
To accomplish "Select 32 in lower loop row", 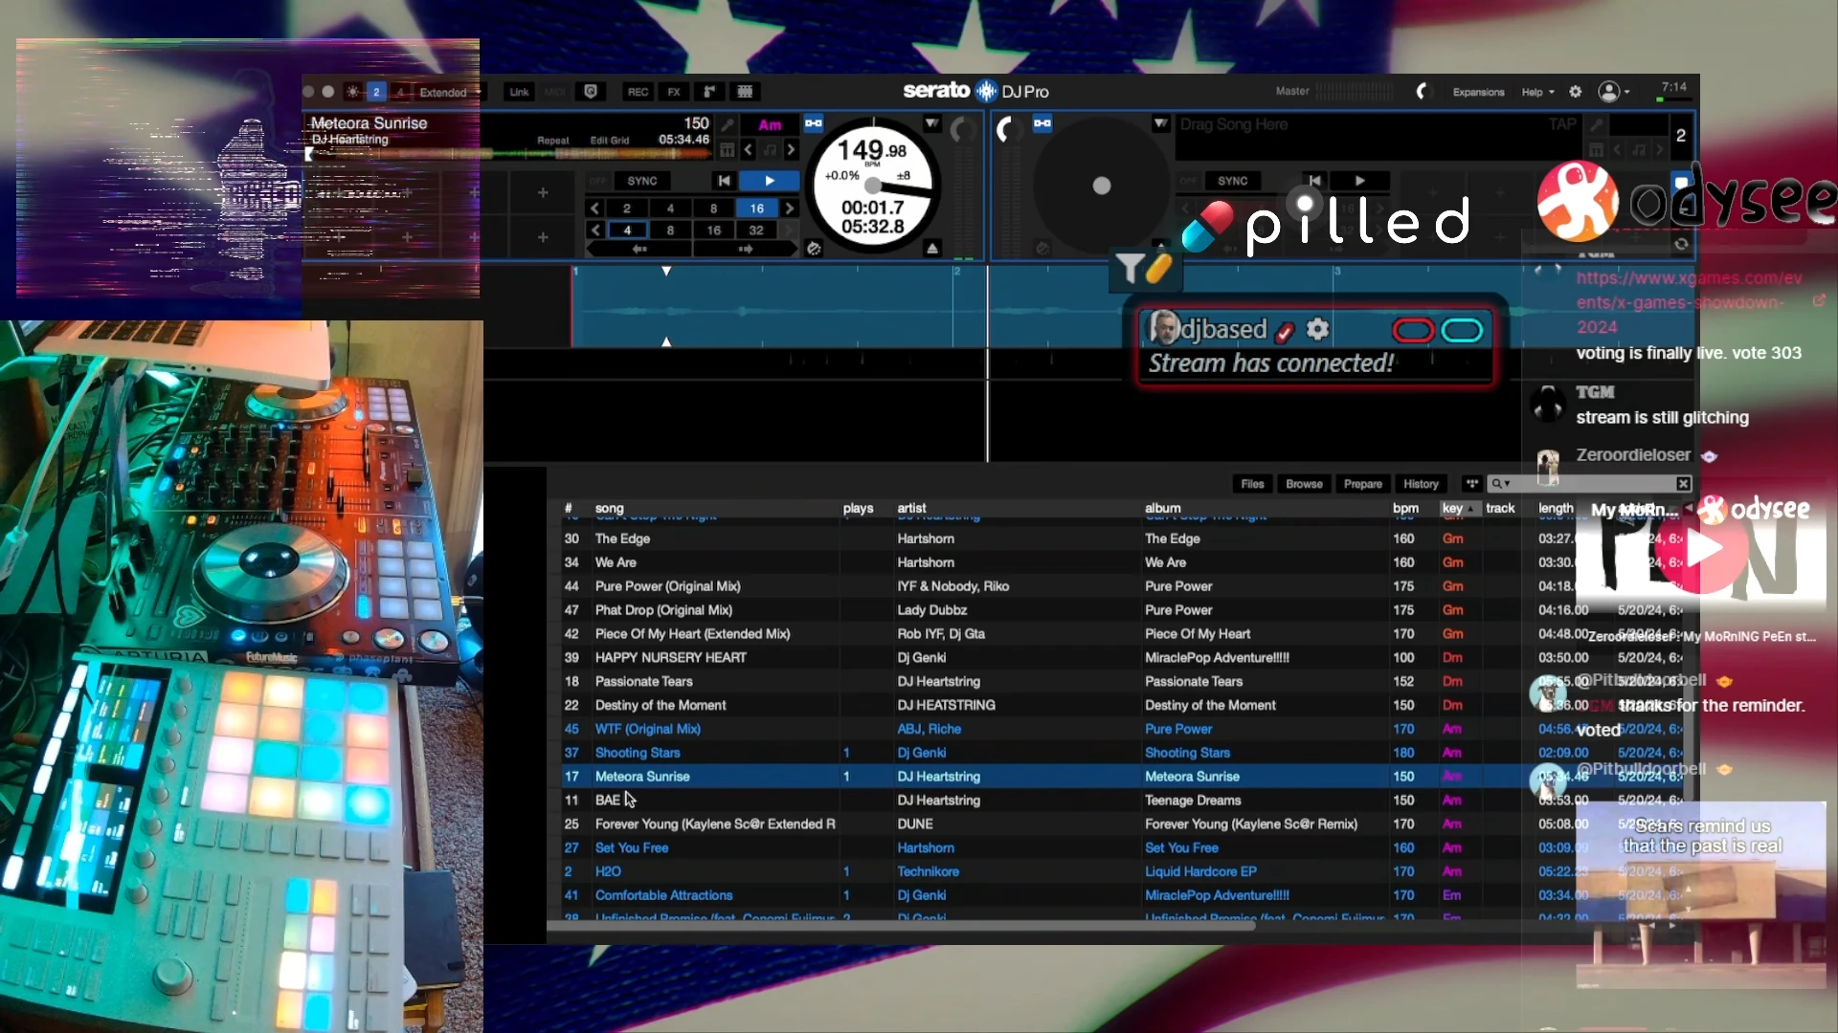I will pyautogui.click(x=756, y=231).
